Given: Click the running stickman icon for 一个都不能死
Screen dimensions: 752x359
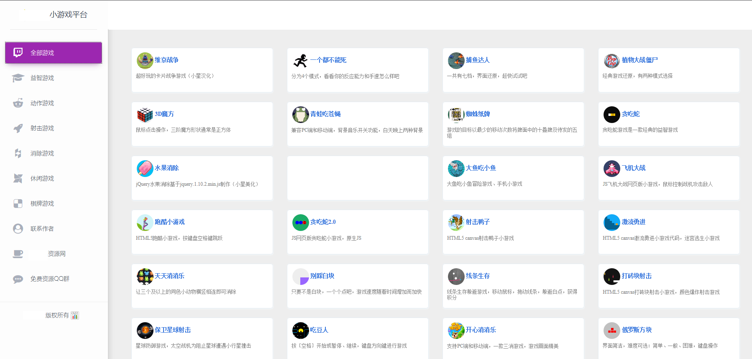Looking at the screenshot, I should coord(300,61).
